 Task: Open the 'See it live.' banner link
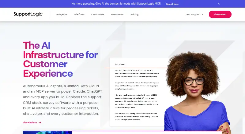172,4
